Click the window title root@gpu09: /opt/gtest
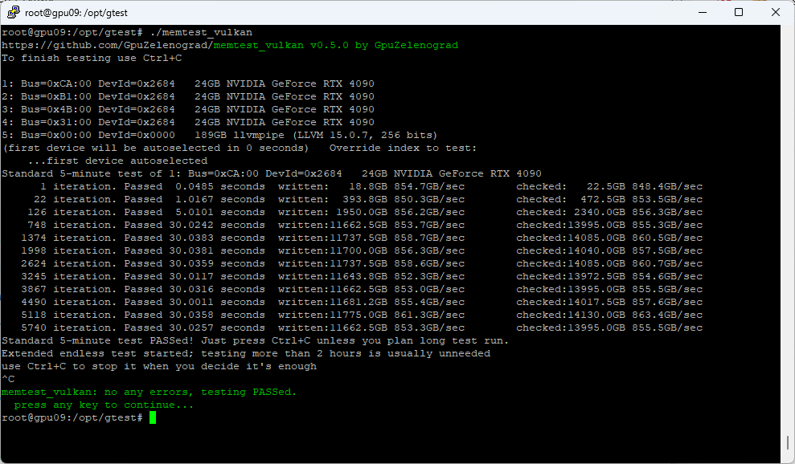Image resolution: width=795 pixels, height=464 pixels. click(x=76, y=12)
